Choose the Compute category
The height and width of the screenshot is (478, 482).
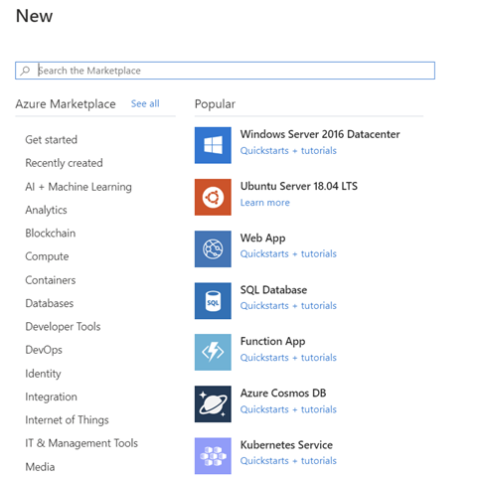tap(47, 256)
